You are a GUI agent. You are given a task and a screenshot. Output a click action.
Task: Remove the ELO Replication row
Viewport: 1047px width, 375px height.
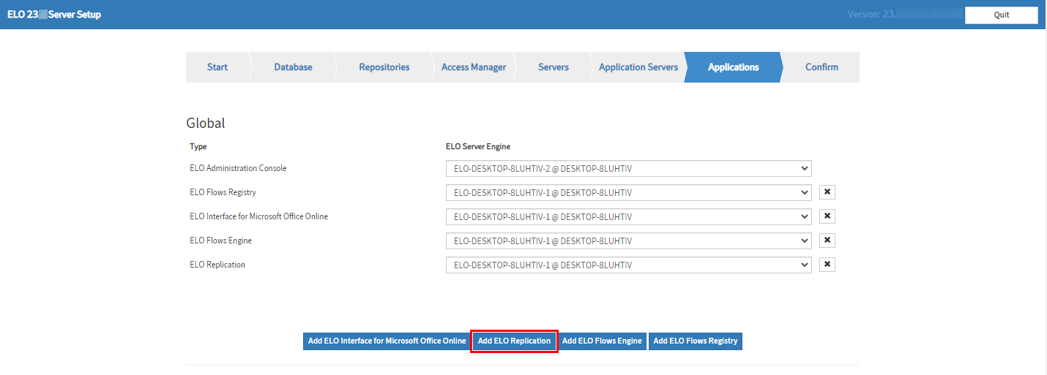coord(827,265)
